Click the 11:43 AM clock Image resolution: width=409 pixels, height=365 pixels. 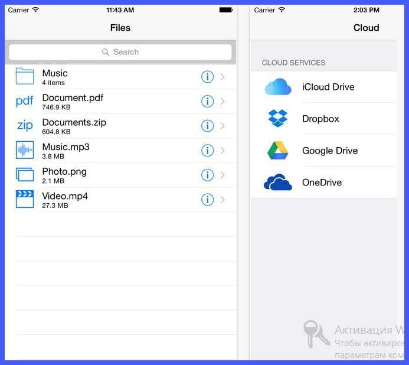pyautogui.click(x=120, y=10)
